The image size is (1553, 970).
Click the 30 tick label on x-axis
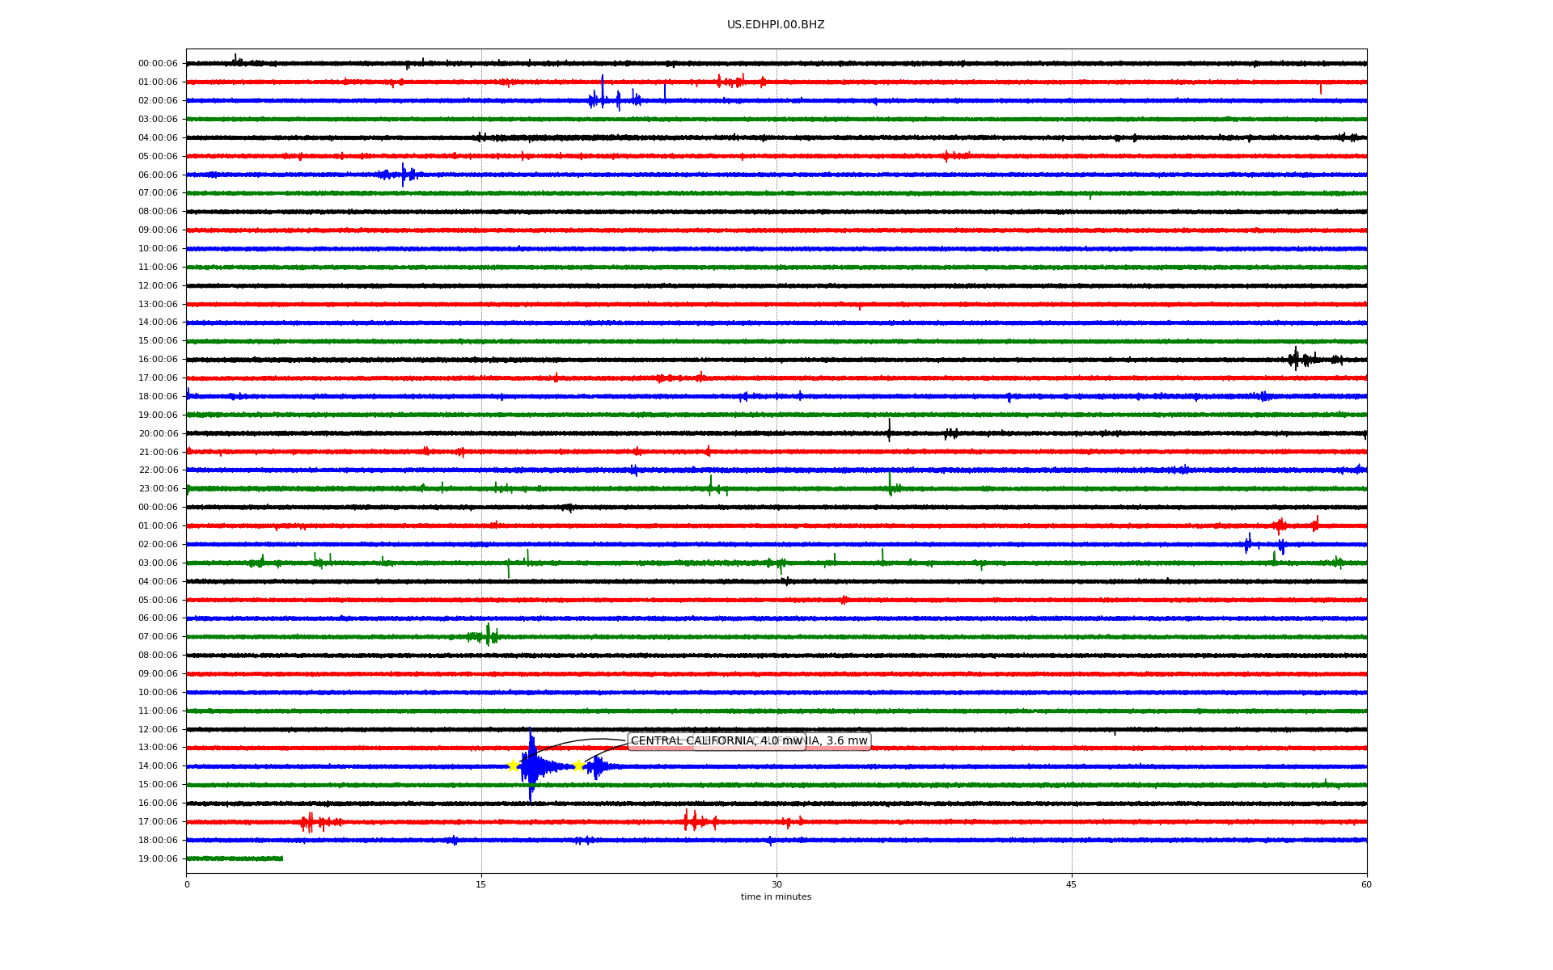tap(776, 884)
